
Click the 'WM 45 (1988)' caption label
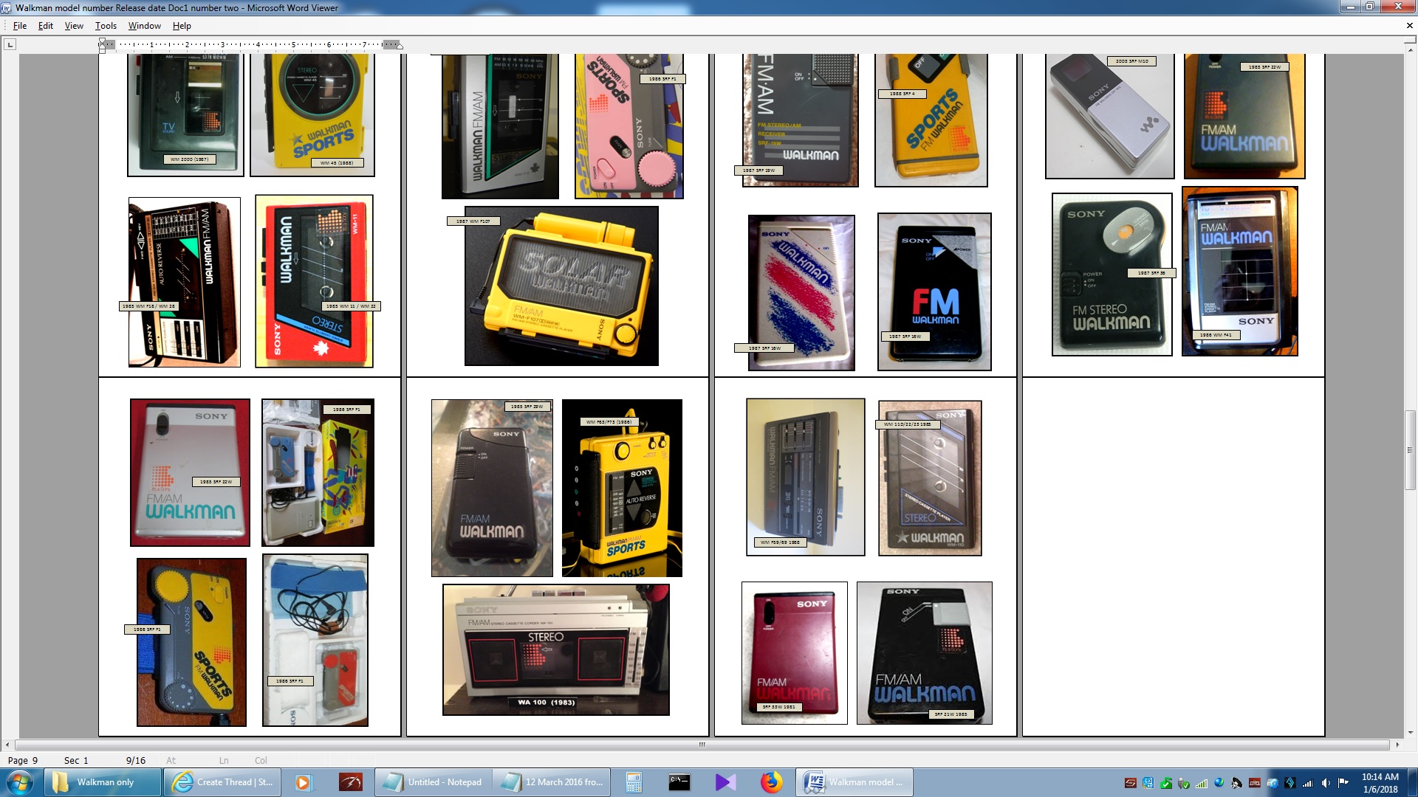[337, 163]
